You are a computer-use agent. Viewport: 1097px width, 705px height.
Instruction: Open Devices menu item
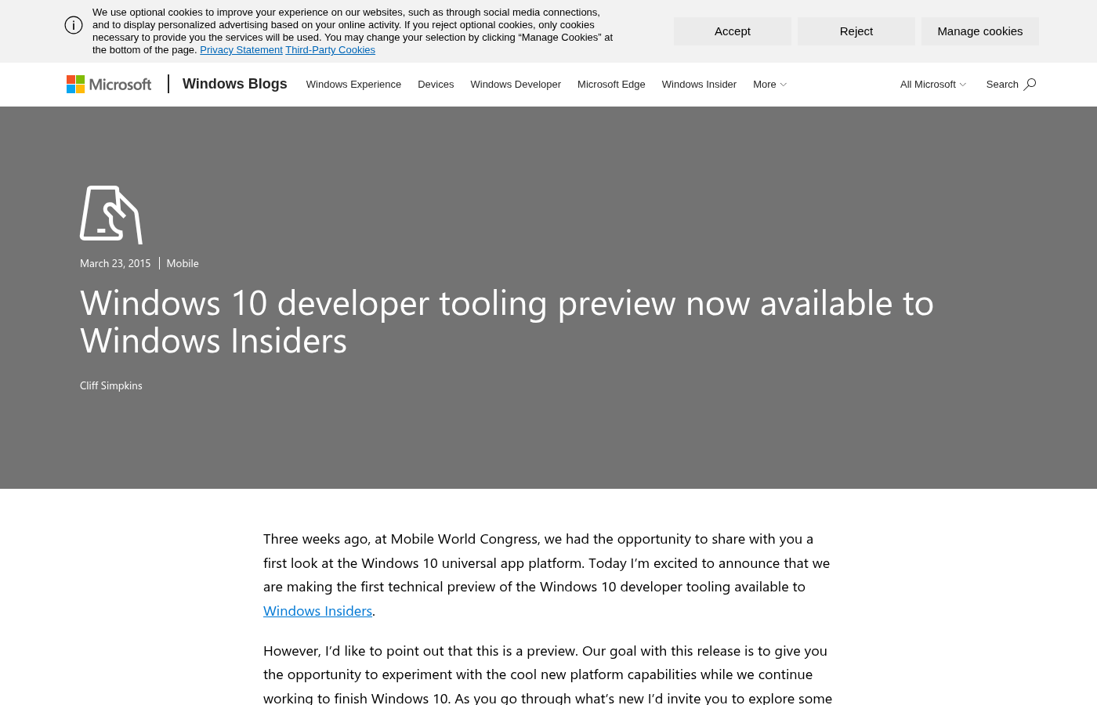[x=436, y=85]
